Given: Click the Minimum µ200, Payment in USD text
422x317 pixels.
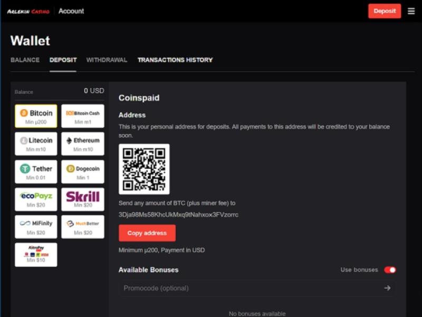Looking at the screenshot, I should [x=161, y=250].
